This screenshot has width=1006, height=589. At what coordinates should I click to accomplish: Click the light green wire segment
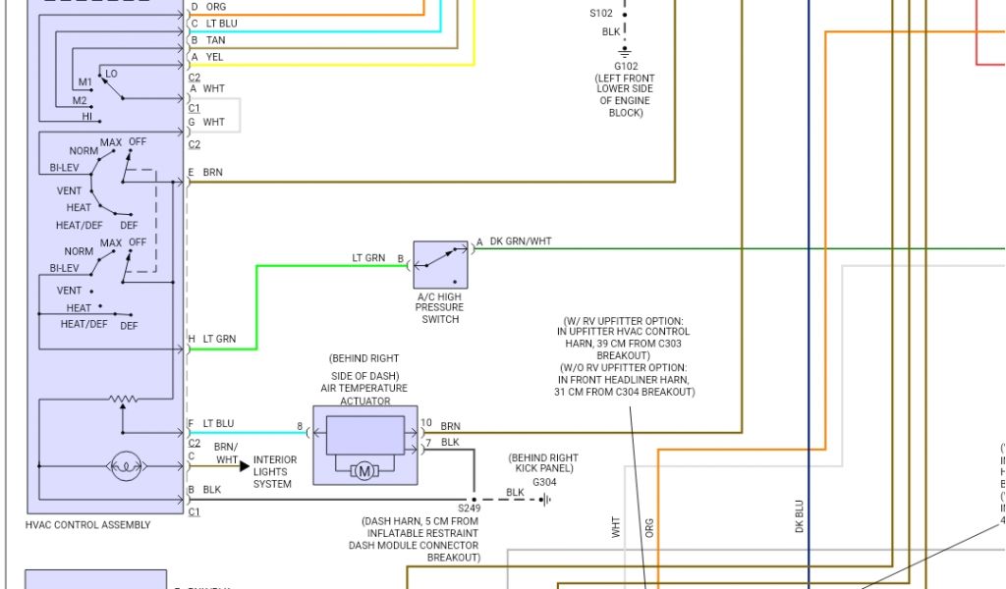pyautogui.click(x=257, y=304)
